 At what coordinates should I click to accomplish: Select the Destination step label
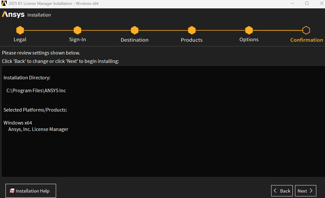point(134,40)
